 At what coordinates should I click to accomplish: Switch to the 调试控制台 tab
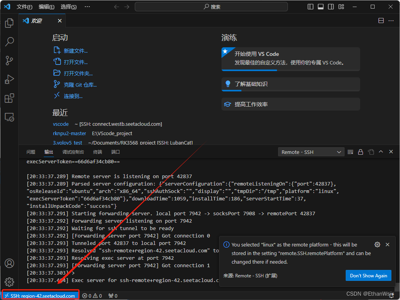tap(73, 152)
